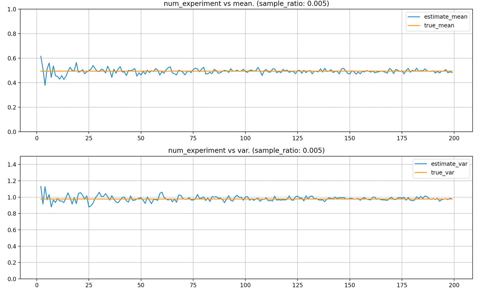Click the 75 x-axis label under the var chart
484x289 pixels.
(193, 285)
